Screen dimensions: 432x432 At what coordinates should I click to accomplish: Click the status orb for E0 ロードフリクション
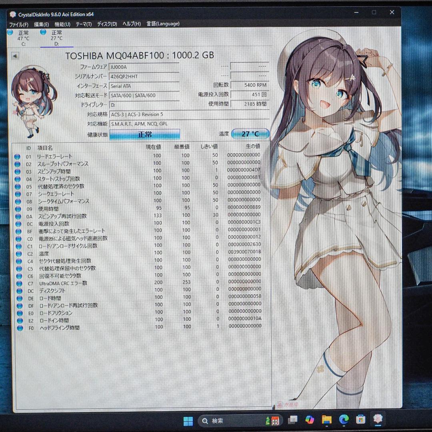point(20,313)
